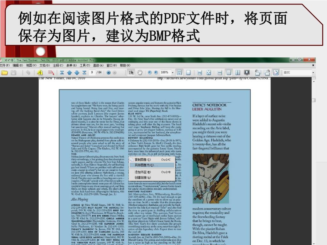The height and width of the screenshot is (245, 327).
Task: Click the vertical scrollbar thumb
Action: pos(314,100)
